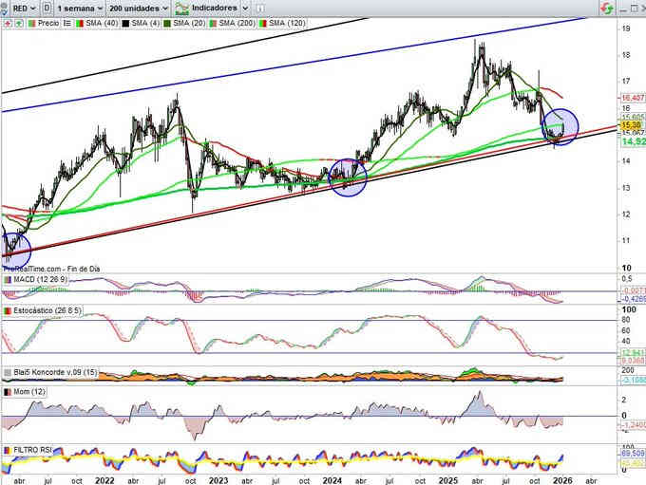Click the D daily view button
Screen dimensions: 646x485
47,7
